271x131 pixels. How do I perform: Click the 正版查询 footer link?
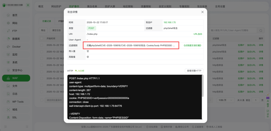click(x=198, y=127)
